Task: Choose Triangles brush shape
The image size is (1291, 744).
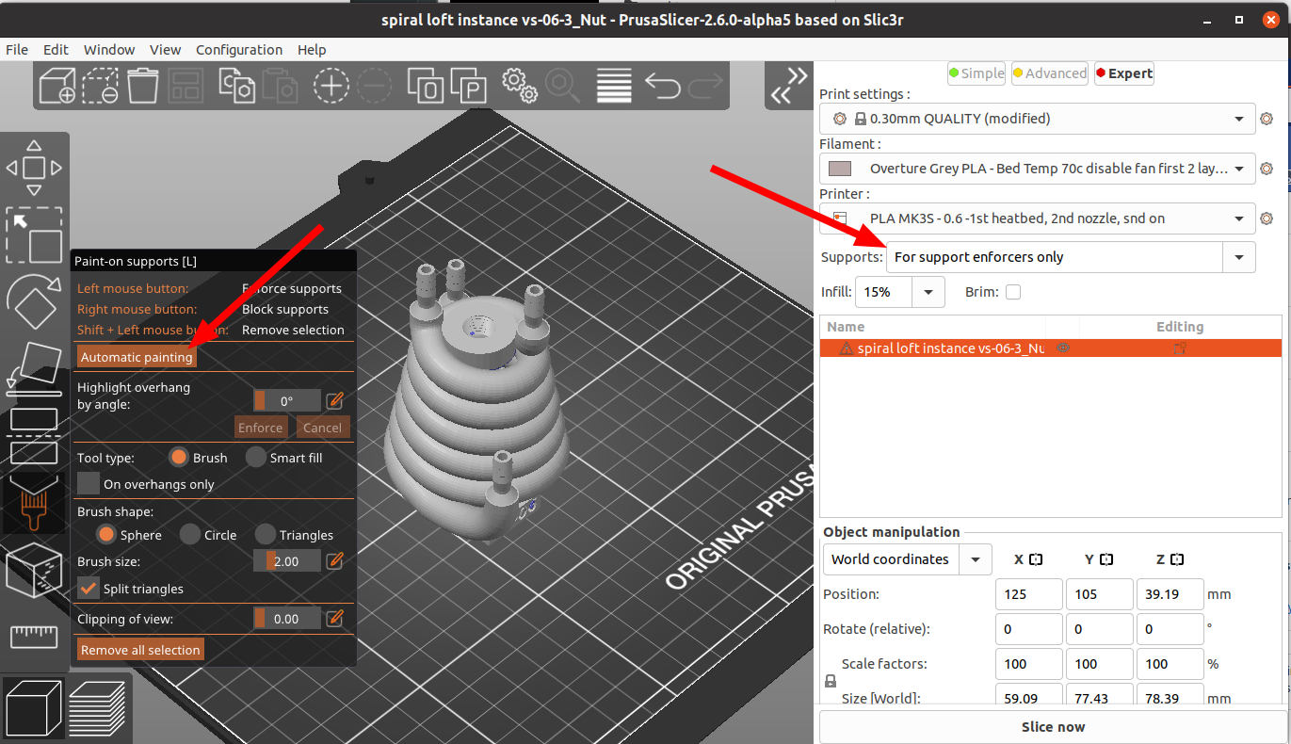Action: [x=265, y=534]
